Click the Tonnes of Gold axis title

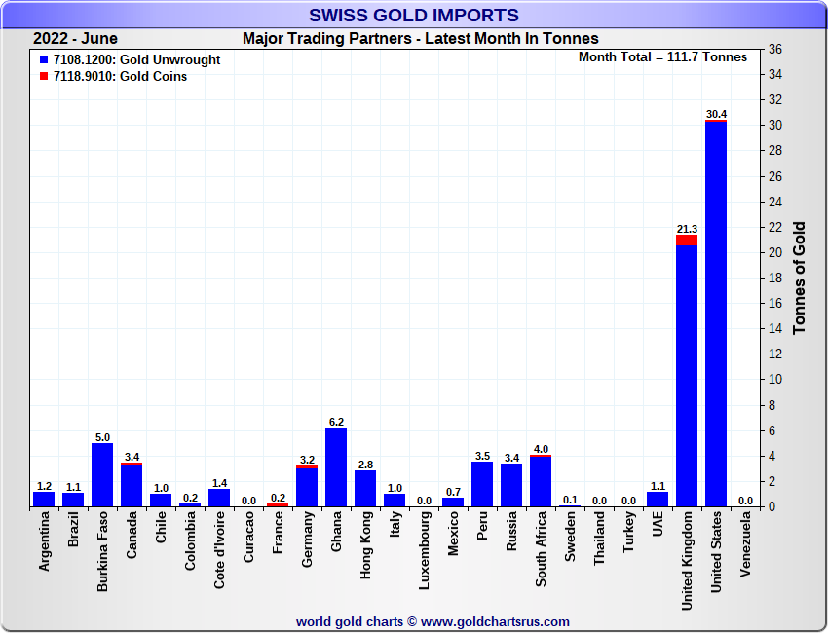pyautogui.click(x=799, y=278)
